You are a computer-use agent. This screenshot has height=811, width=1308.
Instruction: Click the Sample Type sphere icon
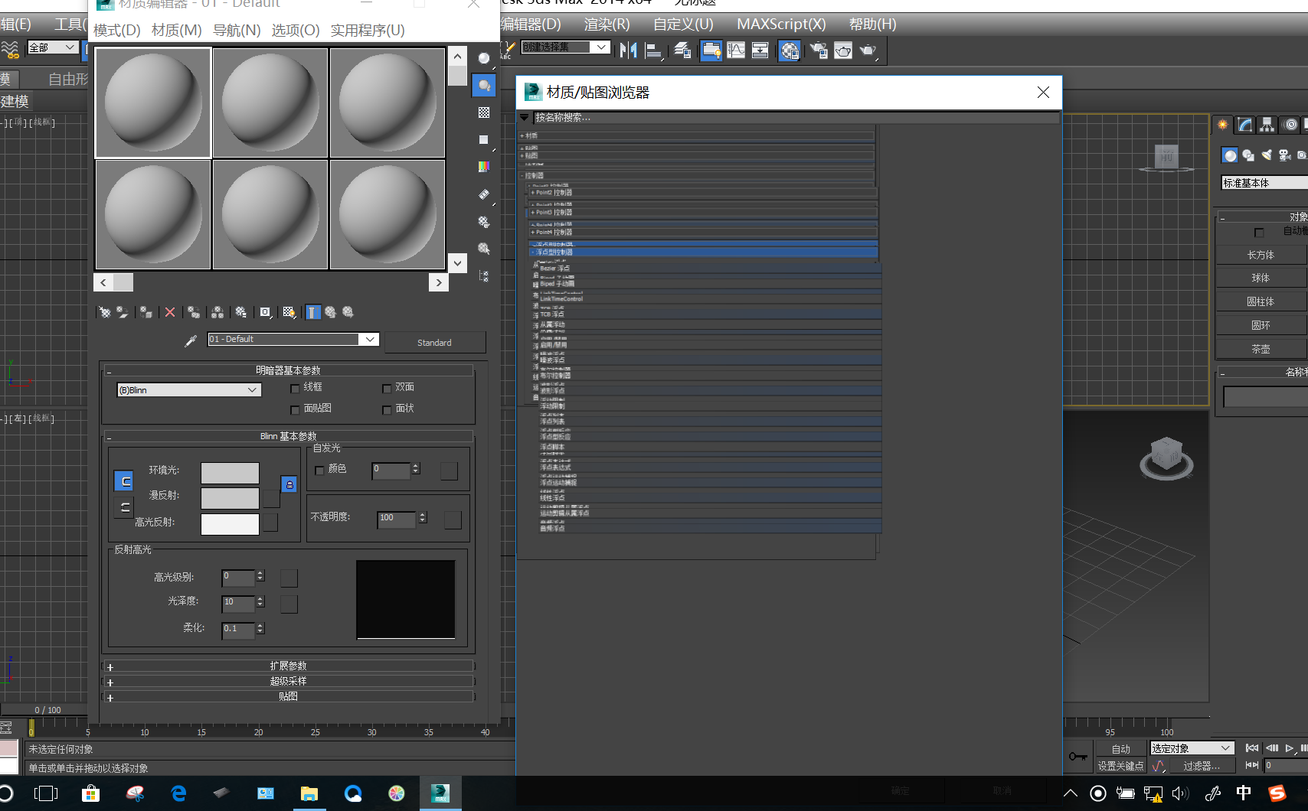tap(484, 58)
